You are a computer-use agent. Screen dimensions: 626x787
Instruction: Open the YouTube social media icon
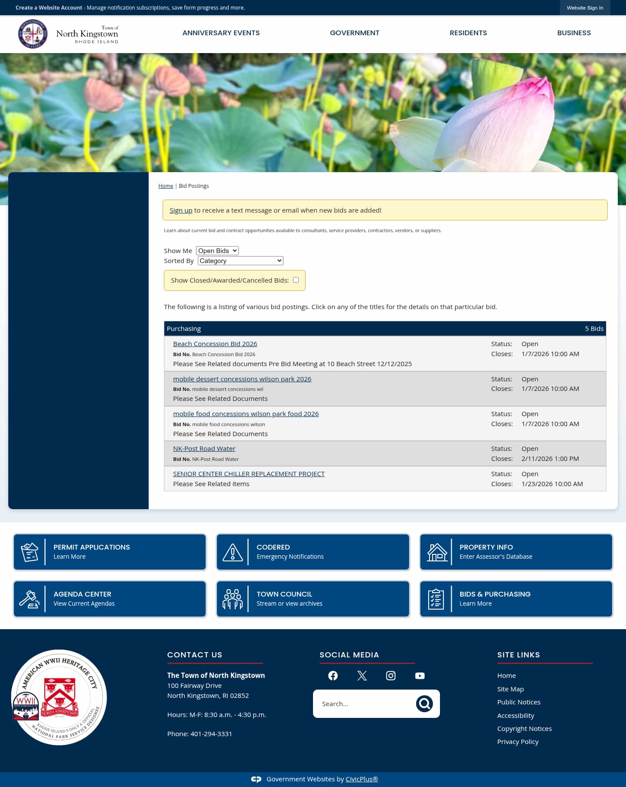(x=420, y=676)
